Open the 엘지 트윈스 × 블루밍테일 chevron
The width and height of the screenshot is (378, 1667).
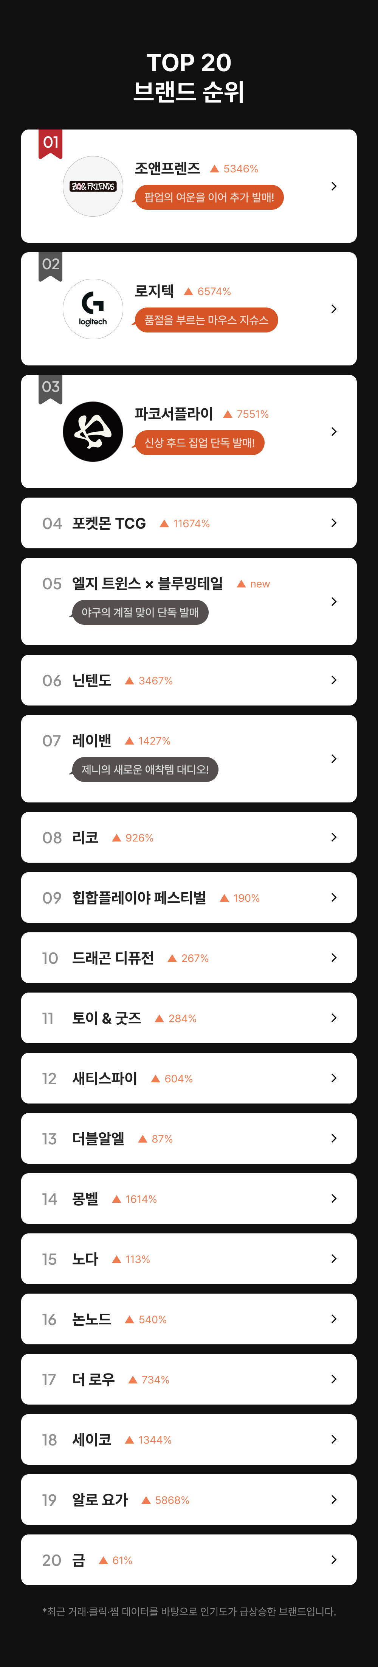pyautogui.click(x=333, y=602)
